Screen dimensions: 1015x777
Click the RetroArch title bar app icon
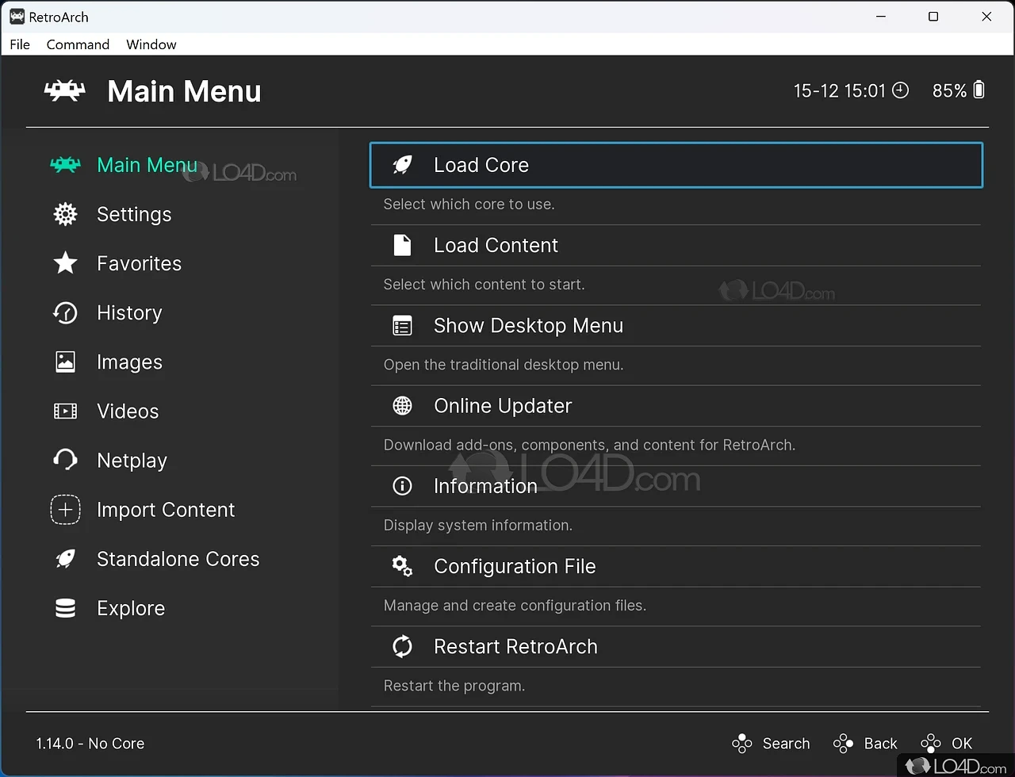(17, 17)
